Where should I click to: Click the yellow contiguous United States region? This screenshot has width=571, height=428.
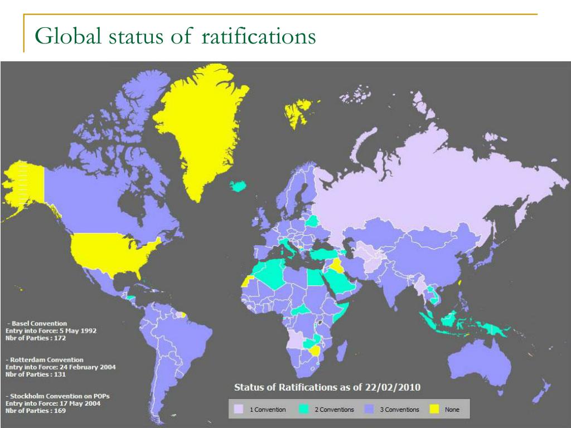[x=109, y=253]
